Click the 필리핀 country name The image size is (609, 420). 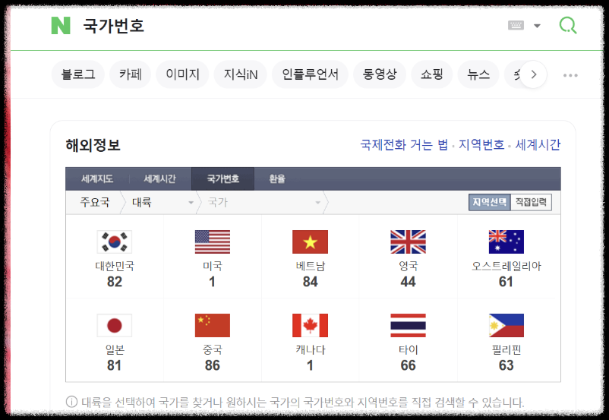pyautogui.click(x=506, y=350)
